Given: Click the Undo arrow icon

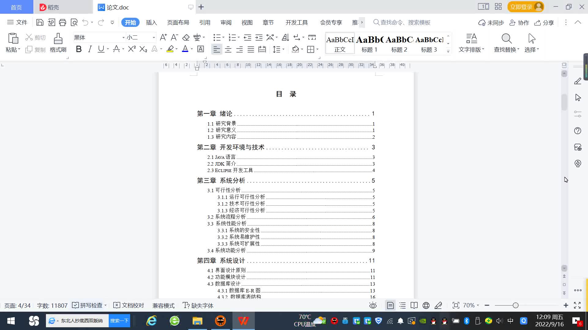Looking at the screenshot, I should pyautogui.click(x=85, y=22).
